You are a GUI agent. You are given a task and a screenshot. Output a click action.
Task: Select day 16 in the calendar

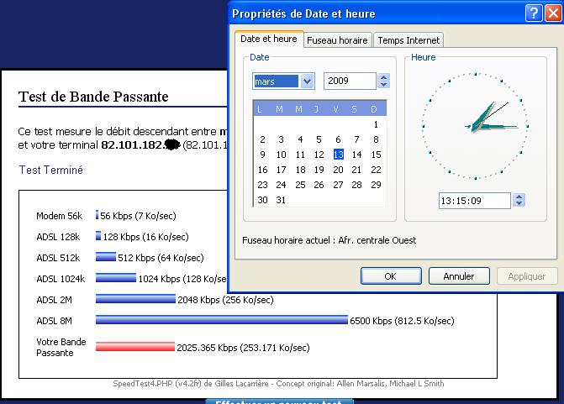tap(262, 170)
